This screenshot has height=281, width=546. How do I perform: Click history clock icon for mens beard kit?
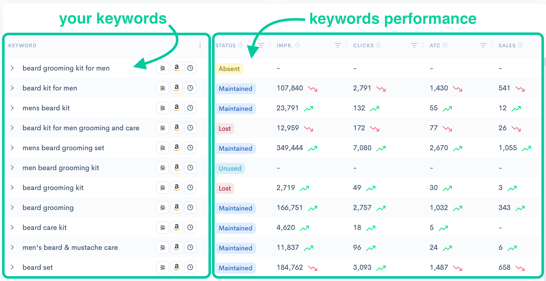pos(190,108)
